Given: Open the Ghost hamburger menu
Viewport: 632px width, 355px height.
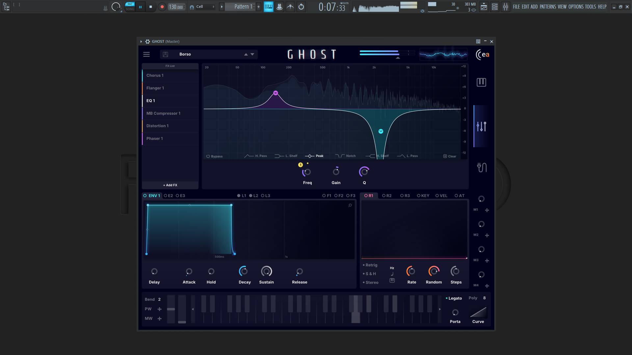Looking at the screenshot, I should point(146,55).
